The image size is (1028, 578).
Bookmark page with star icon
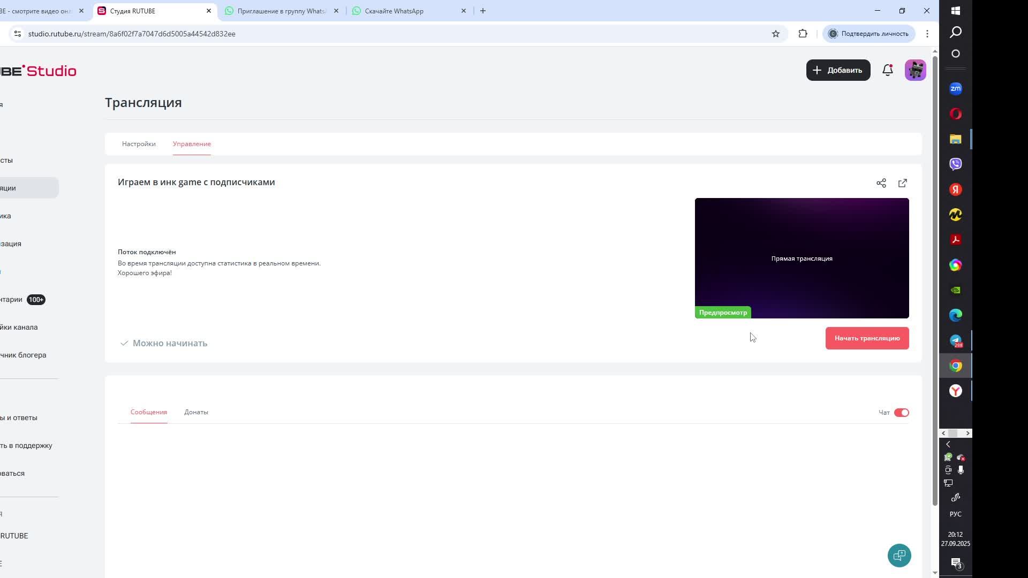tap(775, 34)
